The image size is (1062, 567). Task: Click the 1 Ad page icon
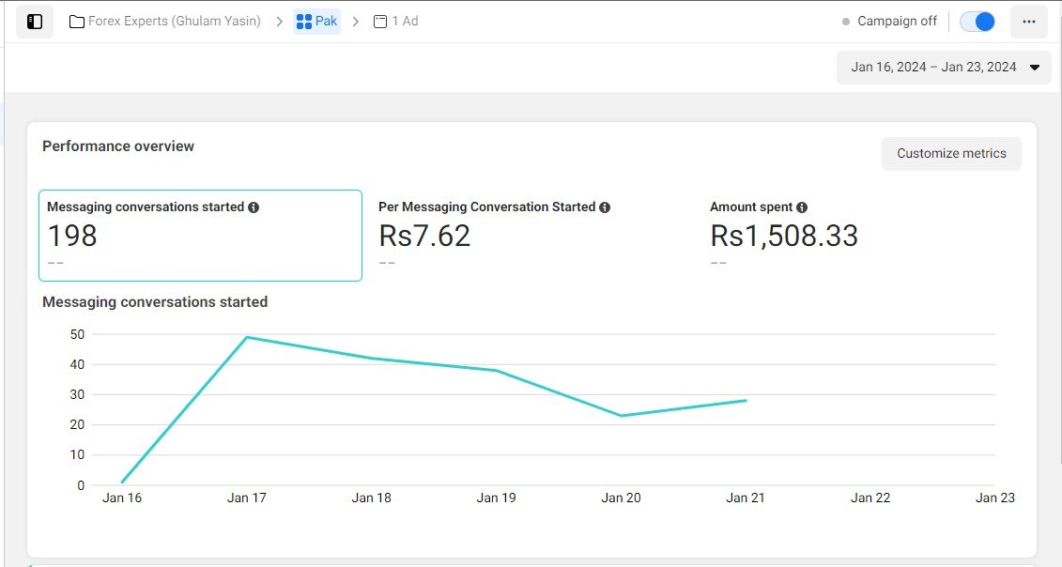380,21
